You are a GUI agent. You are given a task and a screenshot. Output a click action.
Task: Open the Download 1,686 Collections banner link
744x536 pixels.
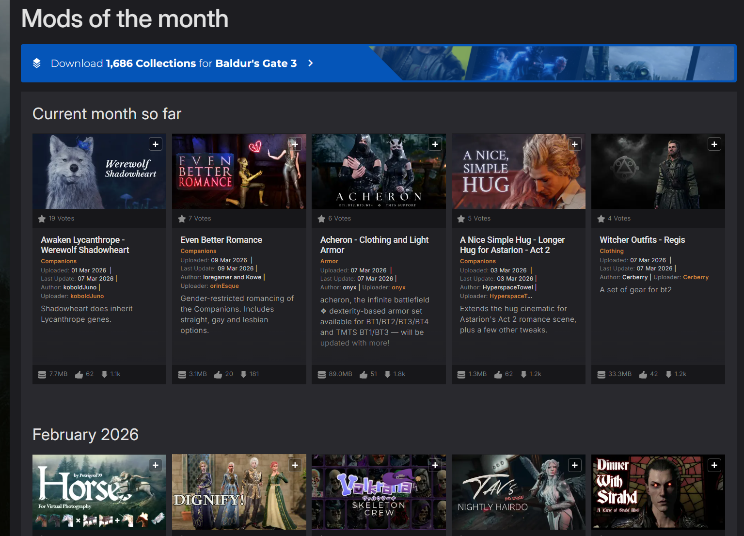pyautogui.click(x=379, y=63)
